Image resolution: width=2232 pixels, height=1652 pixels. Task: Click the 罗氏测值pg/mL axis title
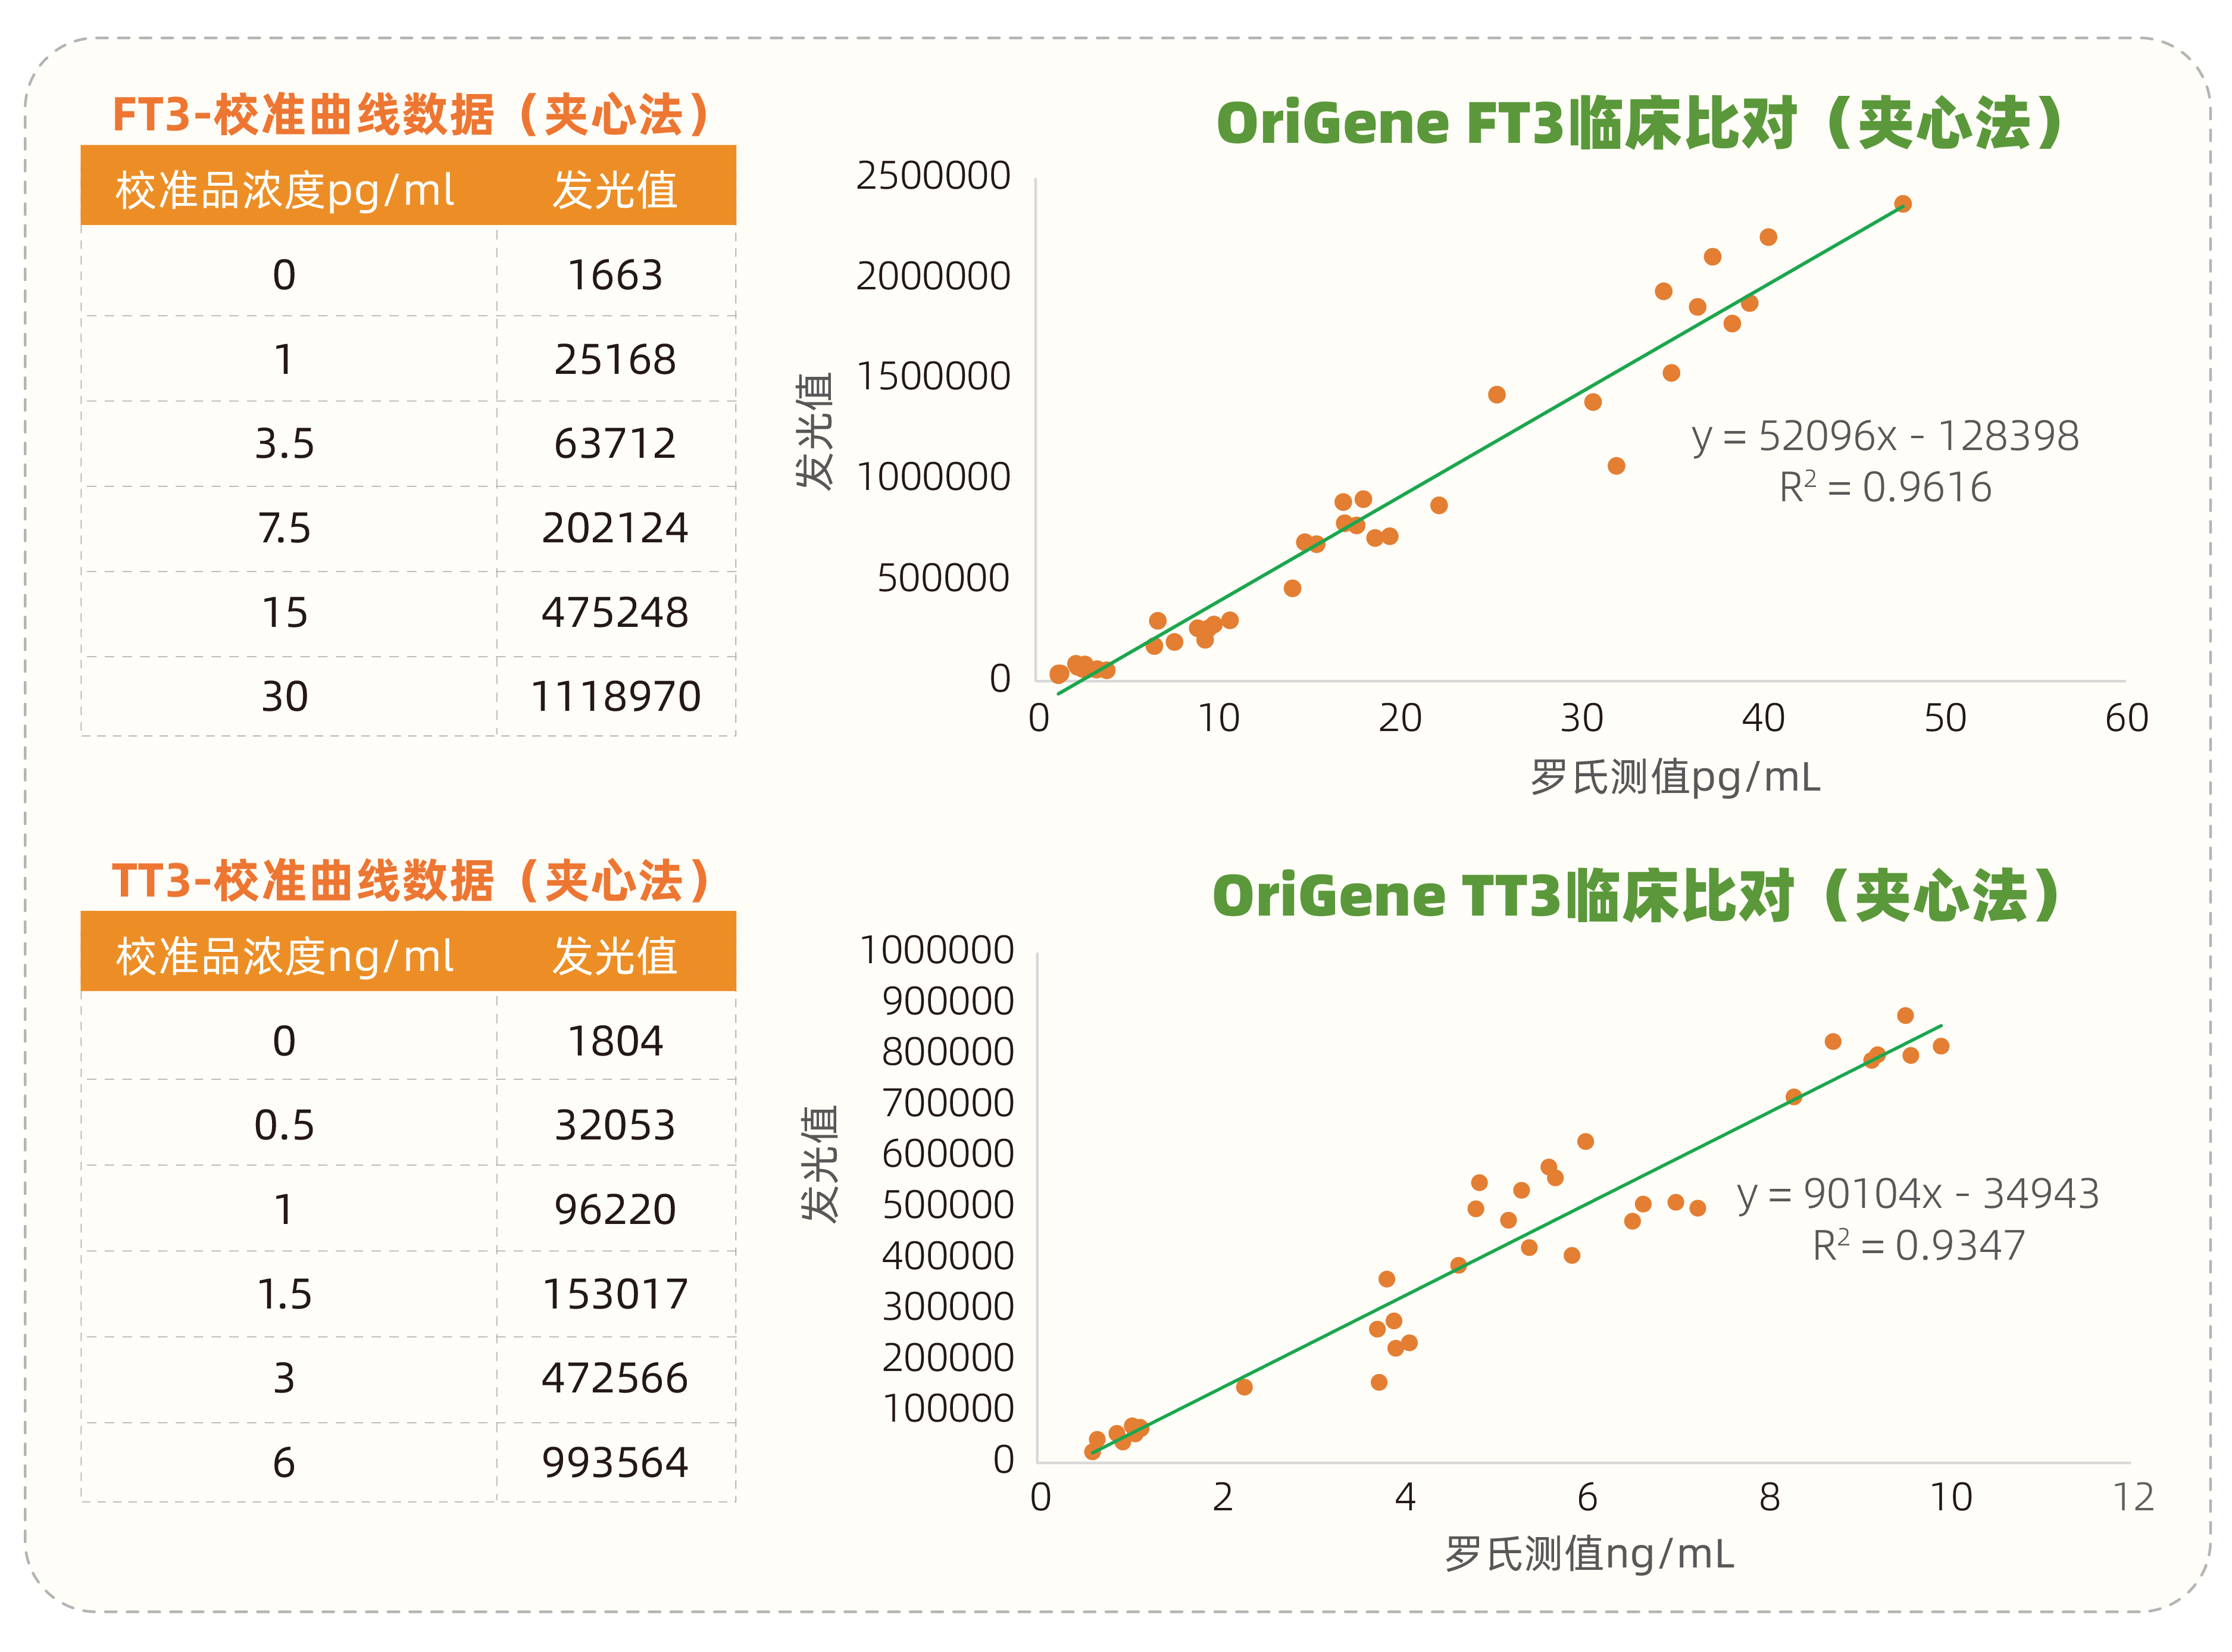(x=1675, y=777)
